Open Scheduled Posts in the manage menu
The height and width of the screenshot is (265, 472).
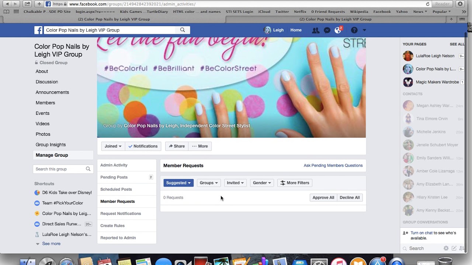coord(116,190)
